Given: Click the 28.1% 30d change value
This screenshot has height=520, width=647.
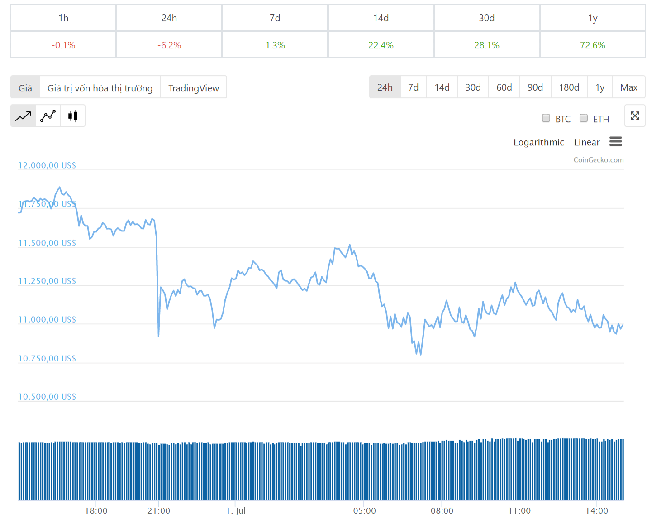Looking at the screenshot, I should [487, 45].
